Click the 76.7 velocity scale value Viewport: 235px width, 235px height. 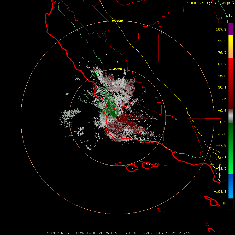(x=222, y=52)
